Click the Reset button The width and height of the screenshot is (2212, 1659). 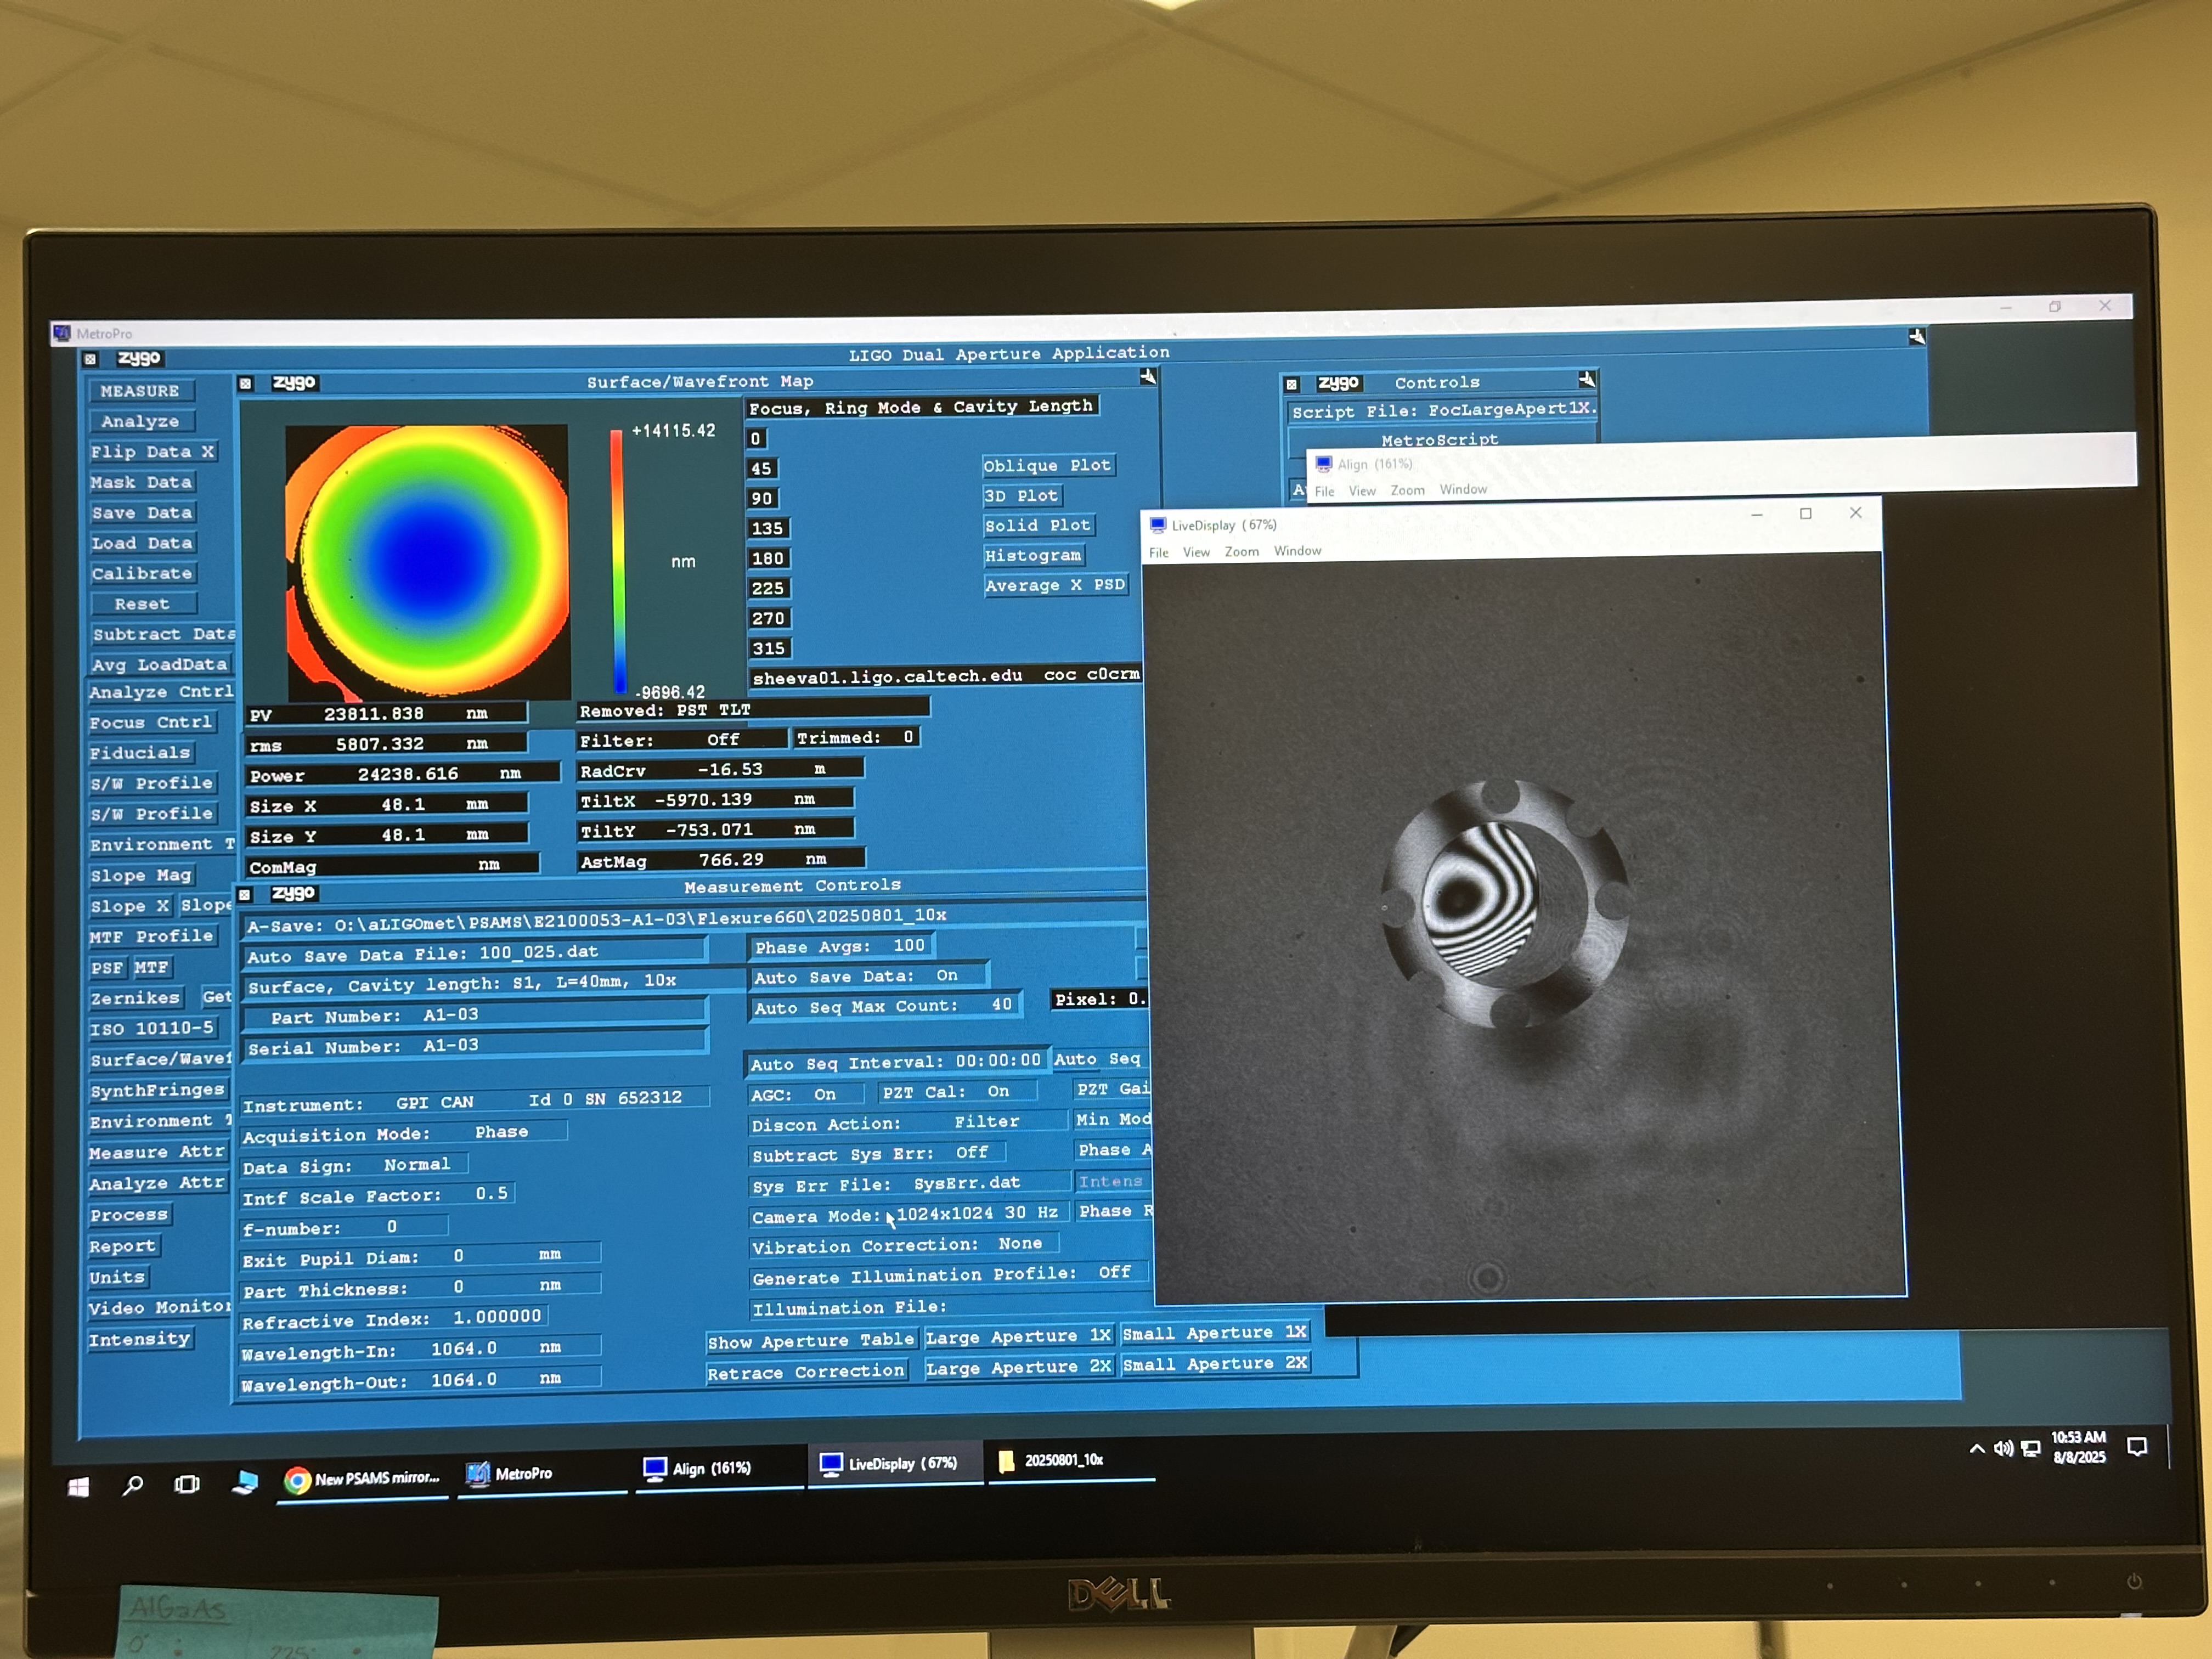[142, 604]
